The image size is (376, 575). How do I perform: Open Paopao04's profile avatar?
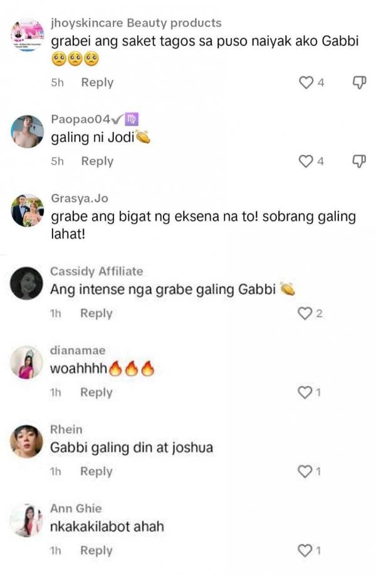click(28, 131)
